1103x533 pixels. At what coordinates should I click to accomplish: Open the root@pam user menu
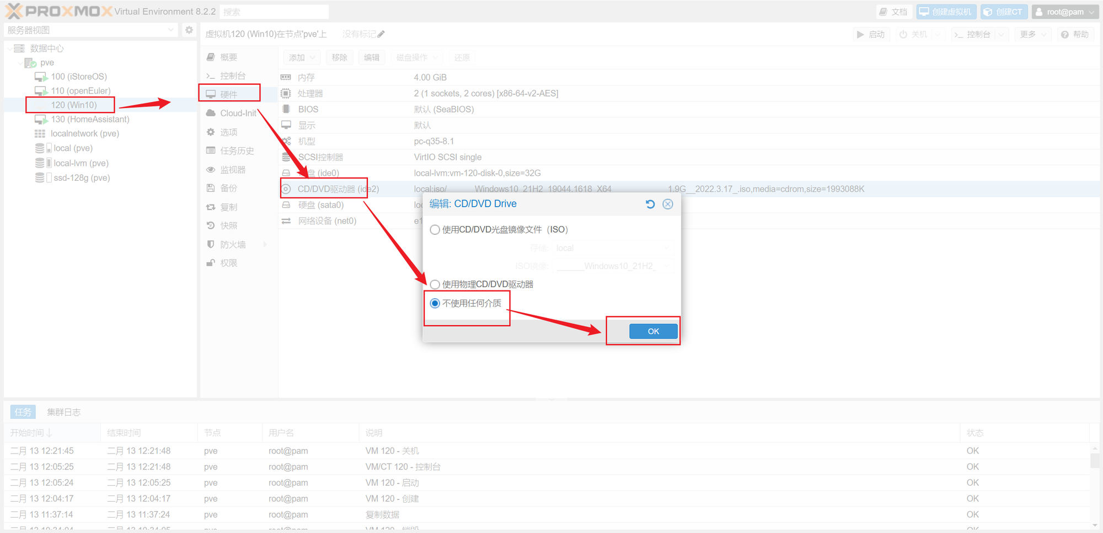1064,12
